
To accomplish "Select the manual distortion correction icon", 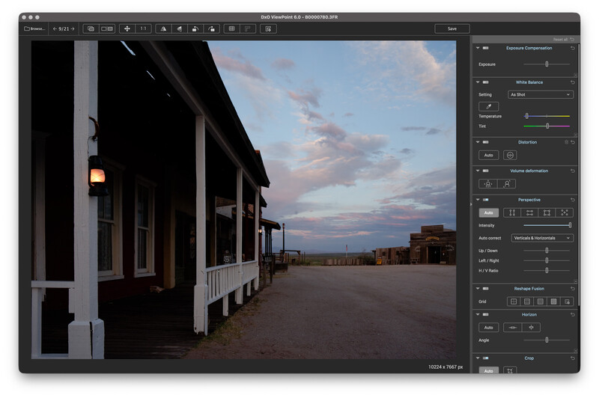I will [x=510, y=155].
